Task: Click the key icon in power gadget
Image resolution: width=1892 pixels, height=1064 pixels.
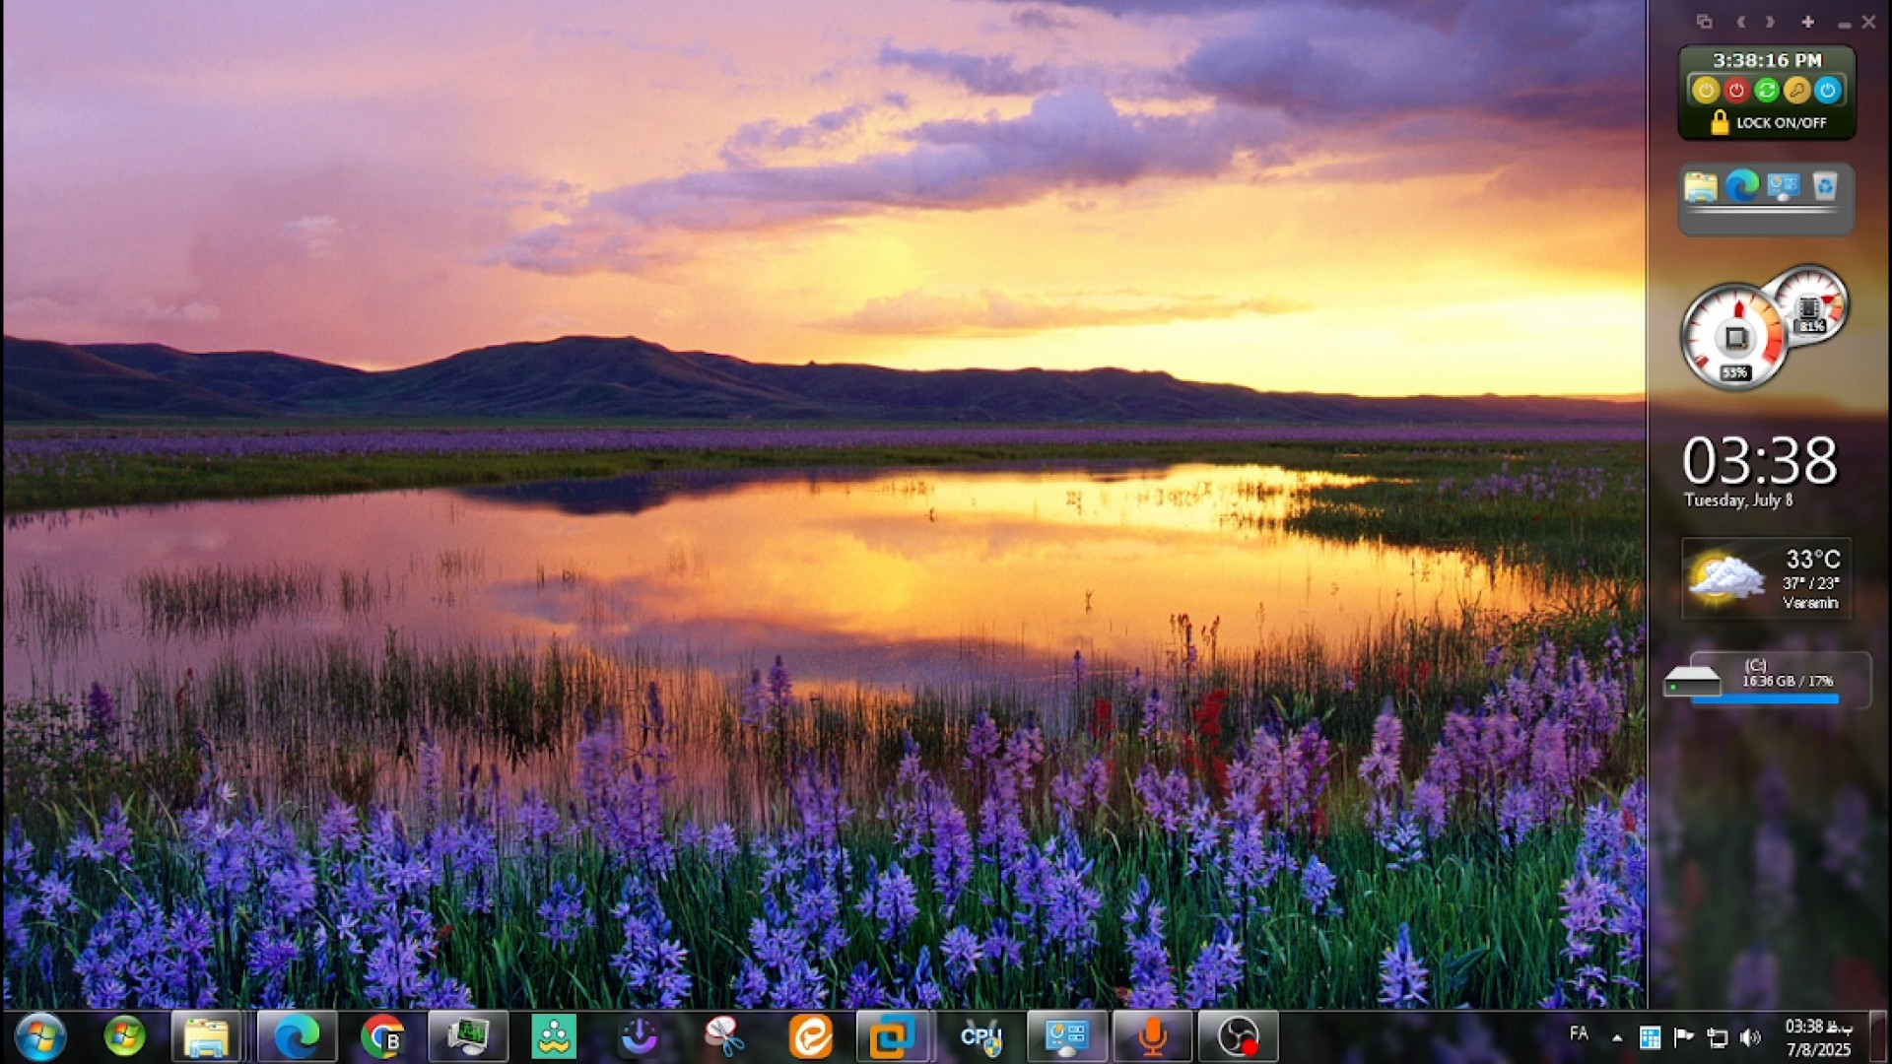Action: 1797,91
